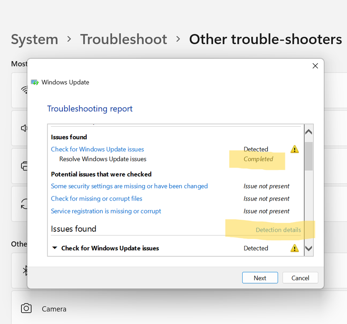Open Check for missing or corrupt files link

96,198
